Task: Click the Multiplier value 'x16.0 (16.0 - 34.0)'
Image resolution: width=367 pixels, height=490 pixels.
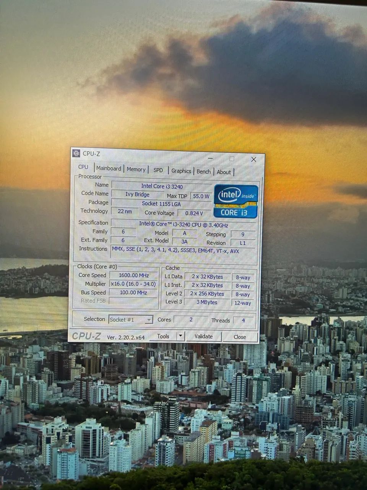Action: tap(133, 284)
